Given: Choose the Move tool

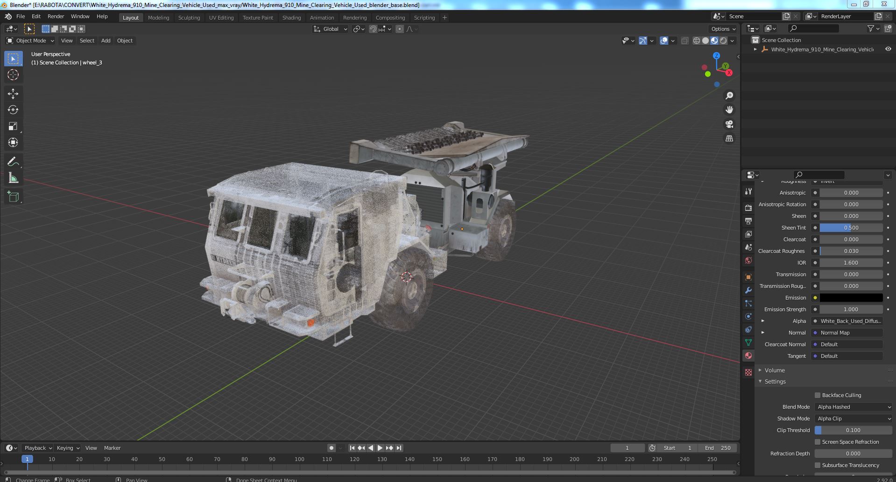Looking at the screenshot, I should pos(13,94).
